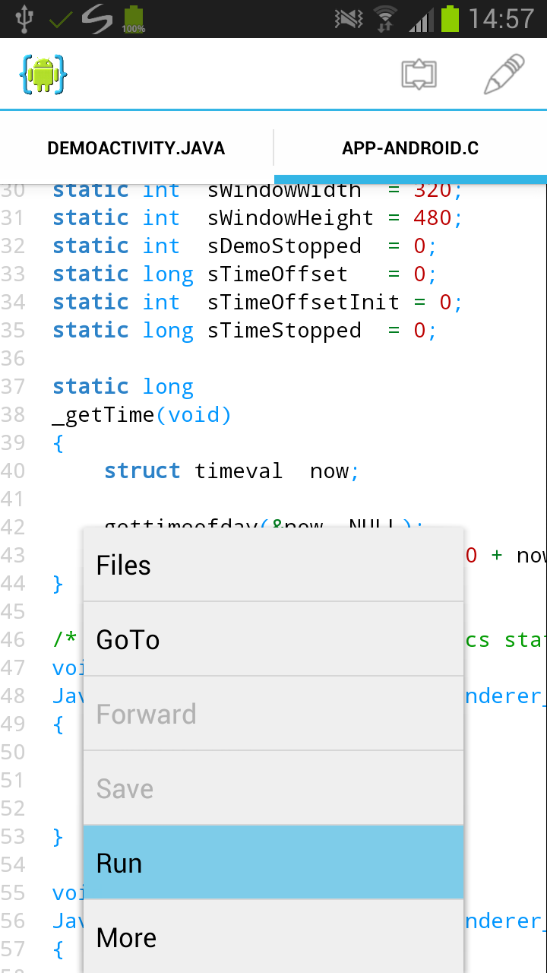This screenshot has height=973, width=547.
Task: Choose GoTo in the popup menu
Action: 273,639
